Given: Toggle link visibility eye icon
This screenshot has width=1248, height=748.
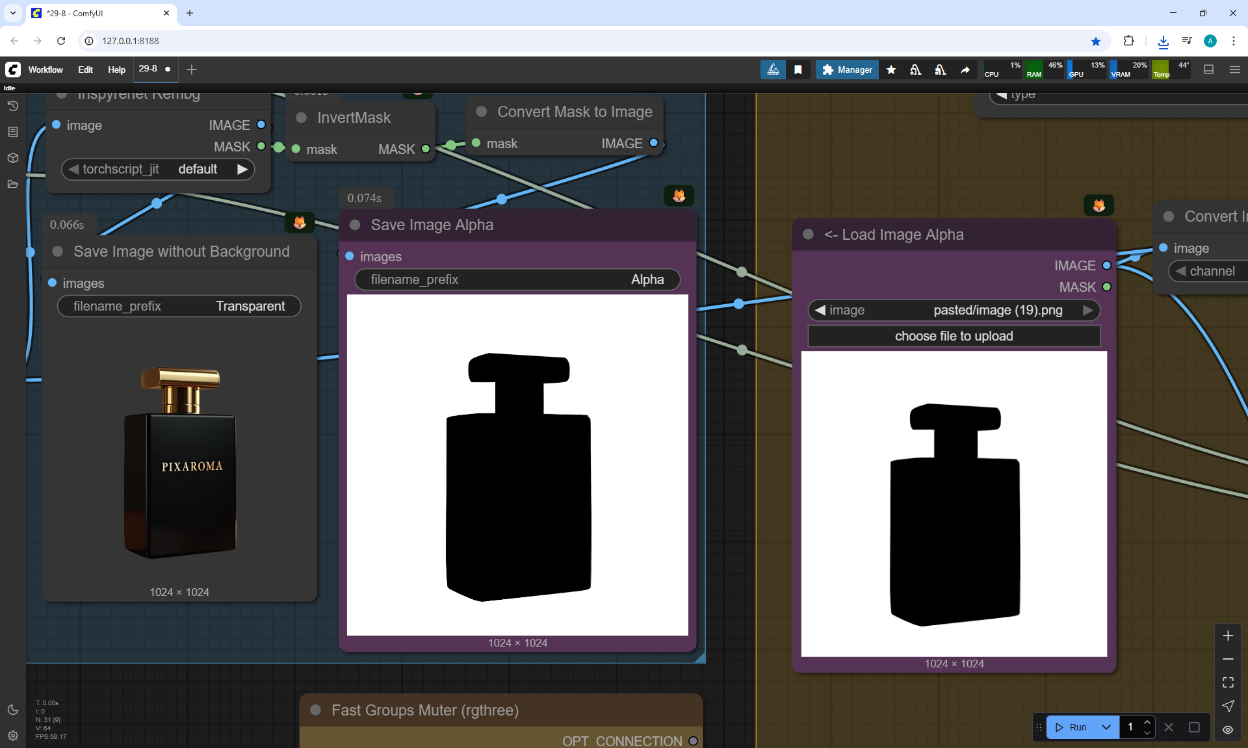Looking at the screenshot, I should point(1228,729).
